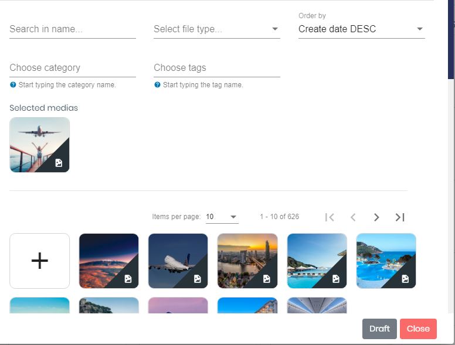Click the Draft button
Screen dimensions: 455x345
[x=379, y=329]
